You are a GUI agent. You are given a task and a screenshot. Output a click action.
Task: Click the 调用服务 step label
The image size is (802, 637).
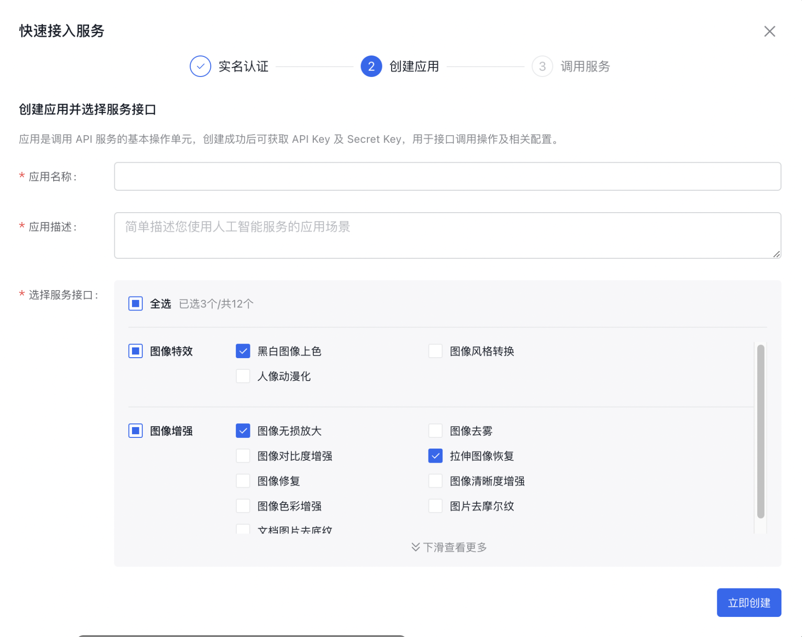tap(585, 66)
